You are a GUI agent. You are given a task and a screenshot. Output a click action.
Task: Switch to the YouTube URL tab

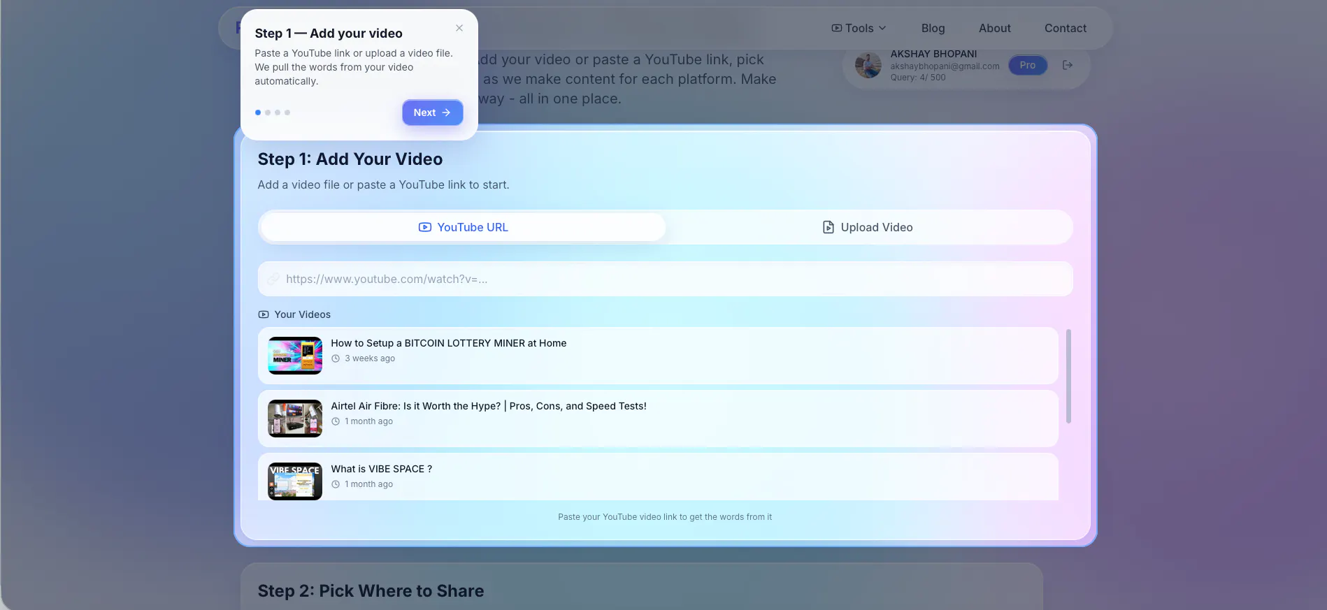[x=463, y=227]
